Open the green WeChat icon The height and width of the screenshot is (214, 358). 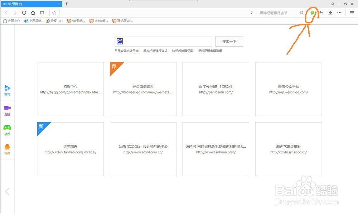pos(312,13)
